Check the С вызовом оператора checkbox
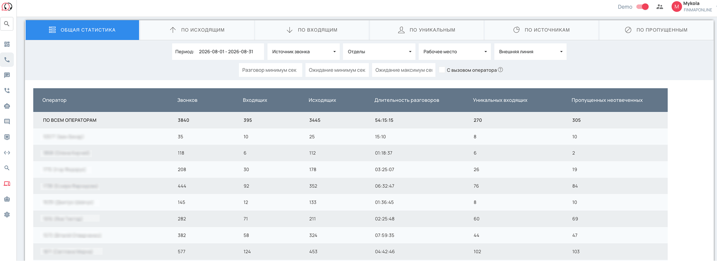 (x=442, y=70)
